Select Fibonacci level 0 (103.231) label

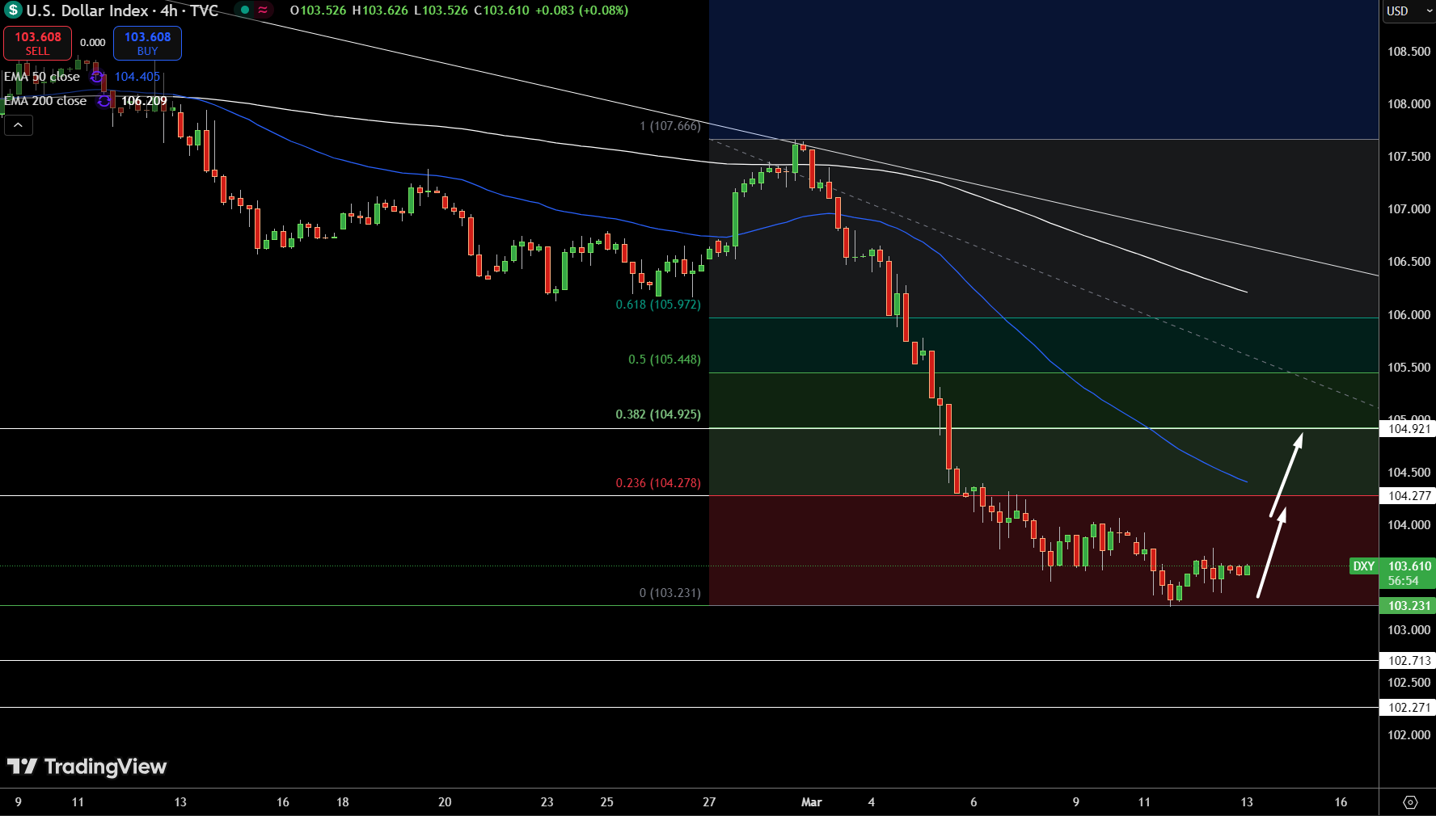(x=670, y=593)
